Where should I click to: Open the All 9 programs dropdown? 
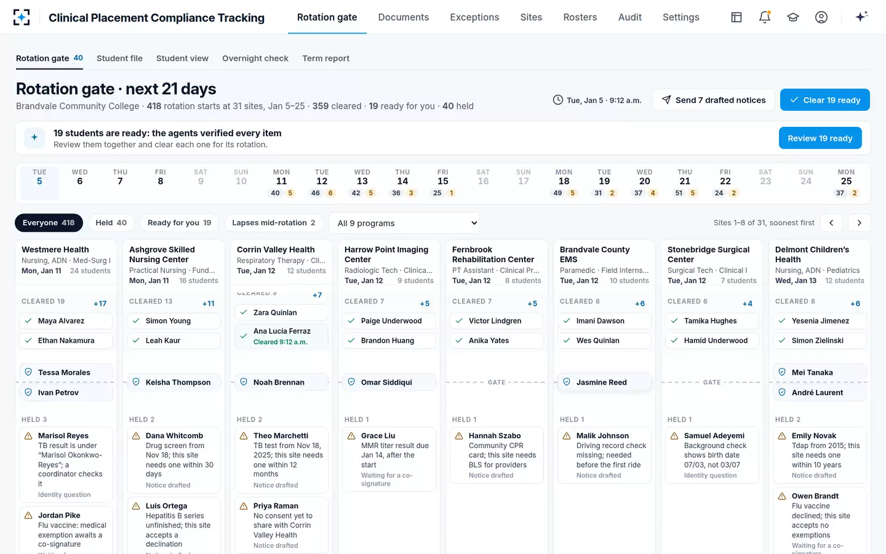[x=404, y=223]
